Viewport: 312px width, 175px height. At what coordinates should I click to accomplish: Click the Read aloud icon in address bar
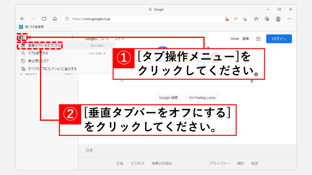click(236, 19)
